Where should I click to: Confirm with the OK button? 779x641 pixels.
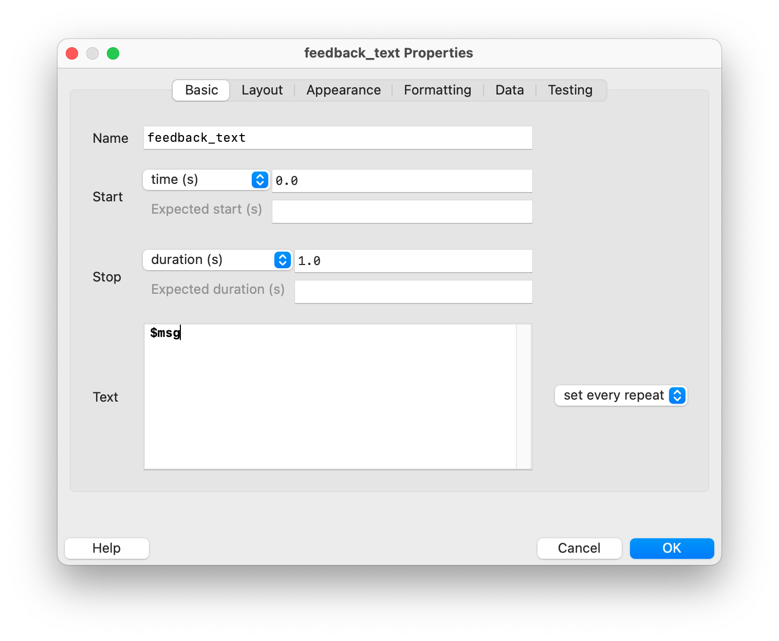tap(672, 549)
